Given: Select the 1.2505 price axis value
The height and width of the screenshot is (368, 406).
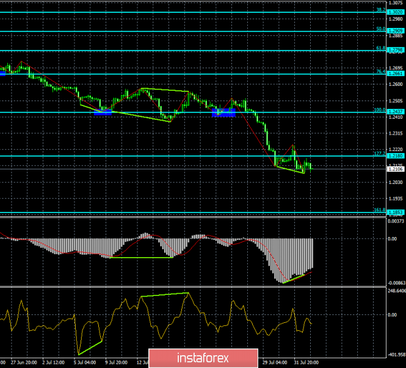Looking at the screenshot, I should (x=396, y=101).
